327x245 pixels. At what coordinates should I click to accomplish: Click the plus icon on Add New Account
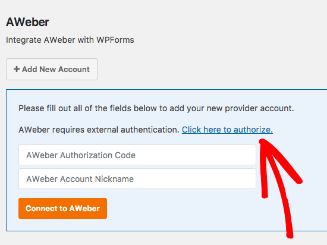pyautogui.click(x=17, y=69)
